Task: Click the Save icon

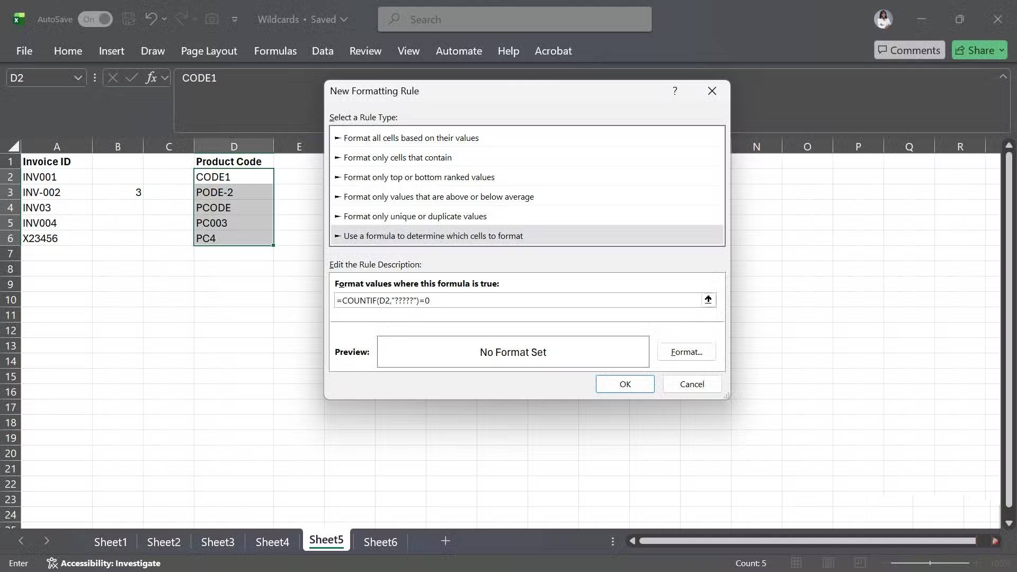Action: (129, 19)
